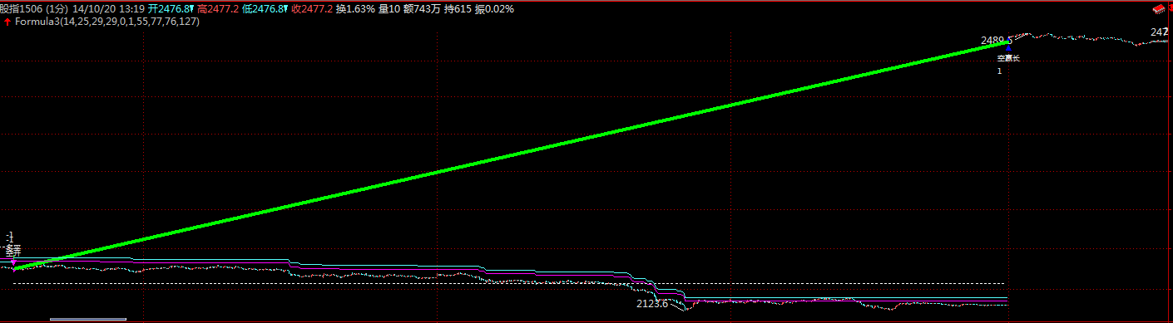Click the amplitude 振0.02%
1173x323 pixels.
click(x=493, y=8)
